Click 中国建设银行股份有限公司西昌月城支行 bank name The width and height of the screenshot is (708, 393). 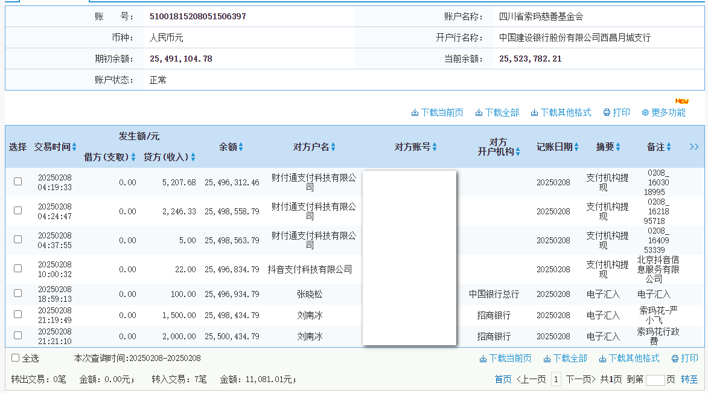pyautogui.click(x=575, y=37)
